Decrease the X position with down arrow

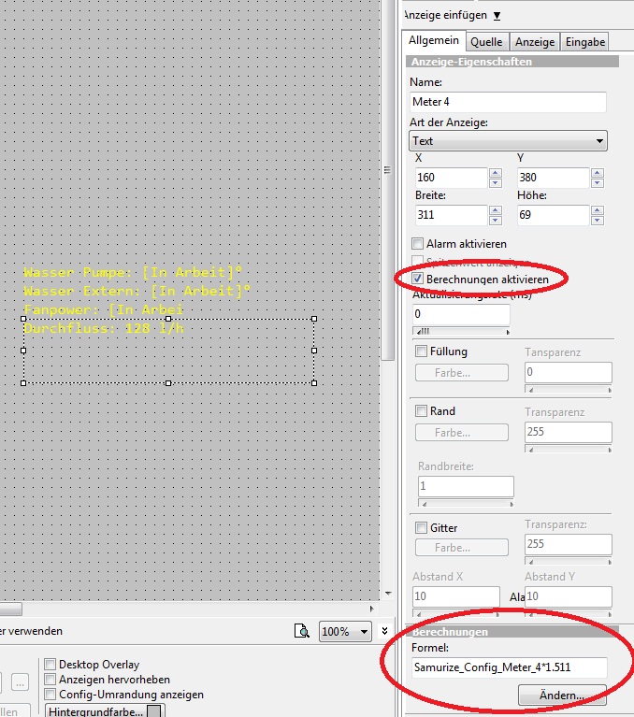coord(496,183)
